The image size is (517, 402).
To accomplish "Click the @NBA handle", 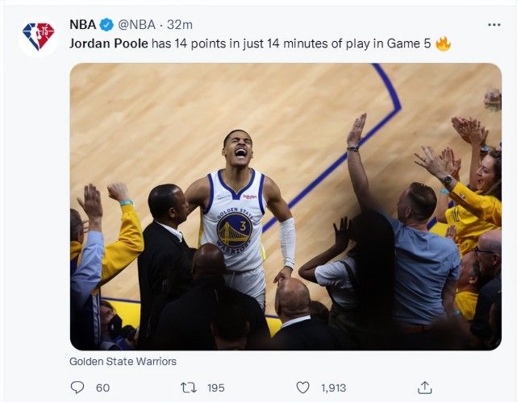I will 138,25.
